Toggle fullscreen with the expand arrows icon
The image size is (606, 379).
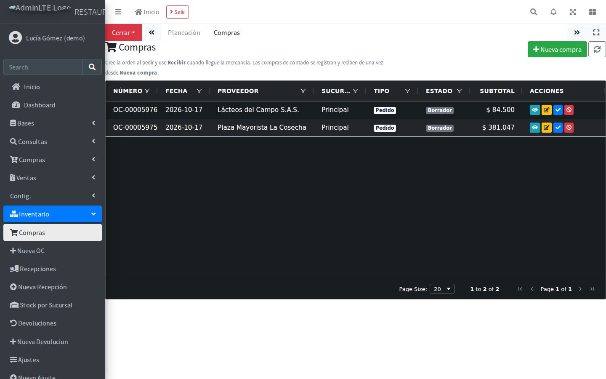573,12
